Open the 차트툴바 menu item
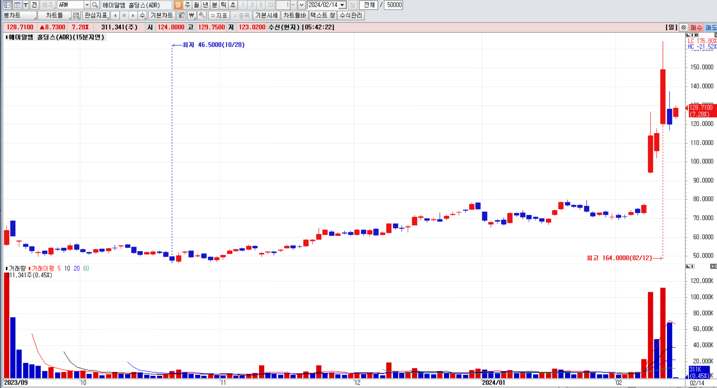 294,15
